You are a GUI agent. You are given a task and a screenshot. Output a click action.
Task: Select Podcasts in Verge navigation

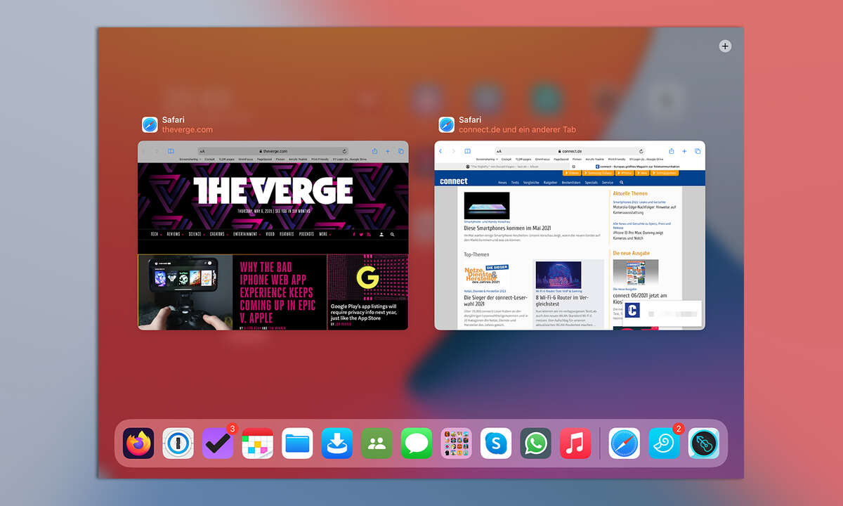(x=306, y=234)
